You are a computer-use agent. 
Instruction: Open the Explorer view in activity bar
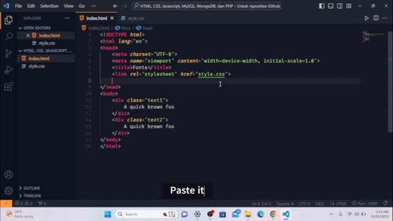[8, 20]
